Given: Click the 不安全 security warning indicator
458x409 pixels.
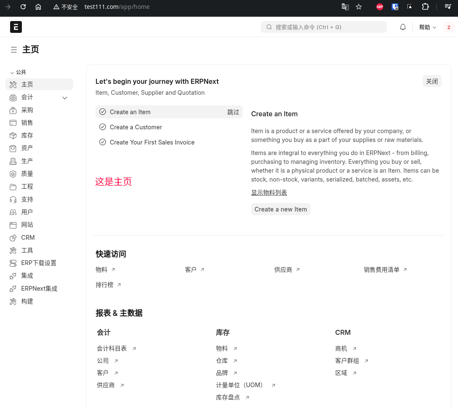Looking at the screenshot, I should point(66,7).
